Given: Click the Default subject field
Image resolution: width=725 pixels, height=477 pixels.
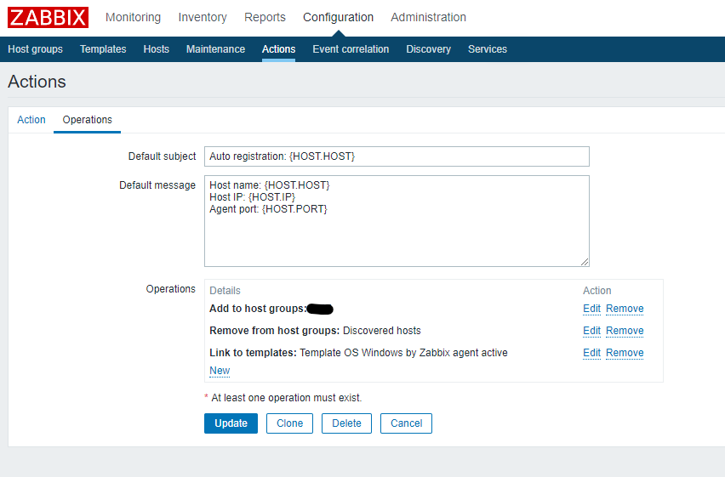Looking at the screenshot, I should point(397,156).
